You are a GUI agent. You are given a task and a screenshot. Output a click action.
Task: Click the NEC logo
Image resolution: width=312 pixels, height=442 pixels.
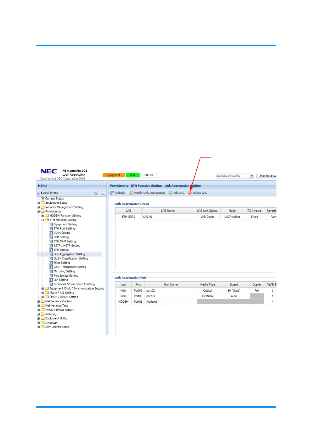coord(49,171)
